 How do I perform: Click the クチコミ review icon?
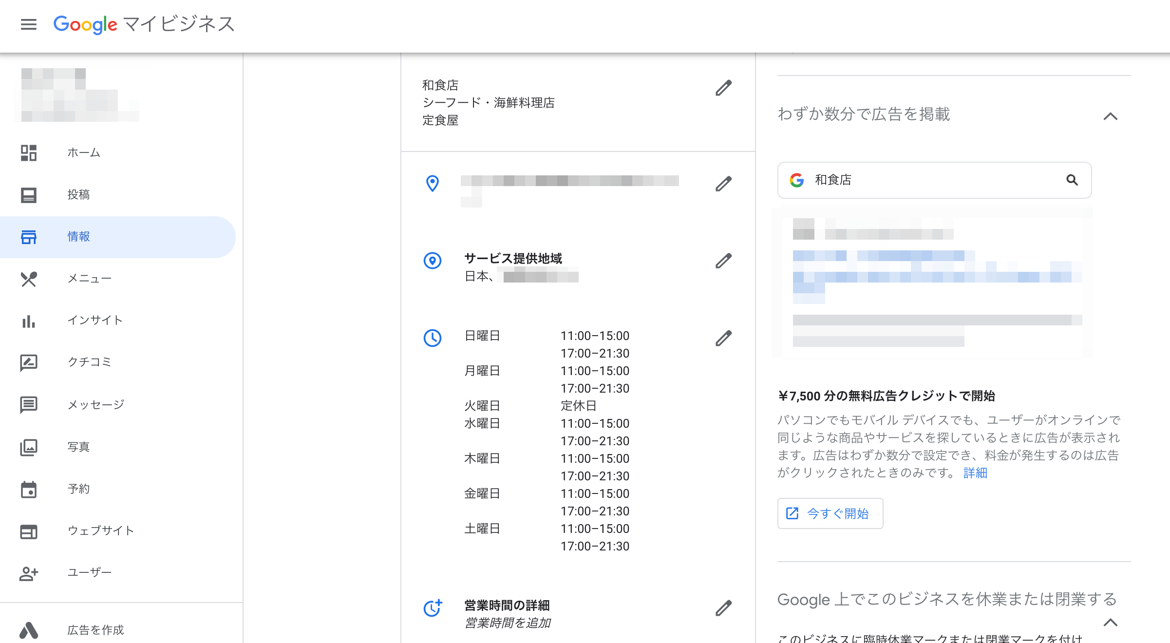[x=29, y=362]
